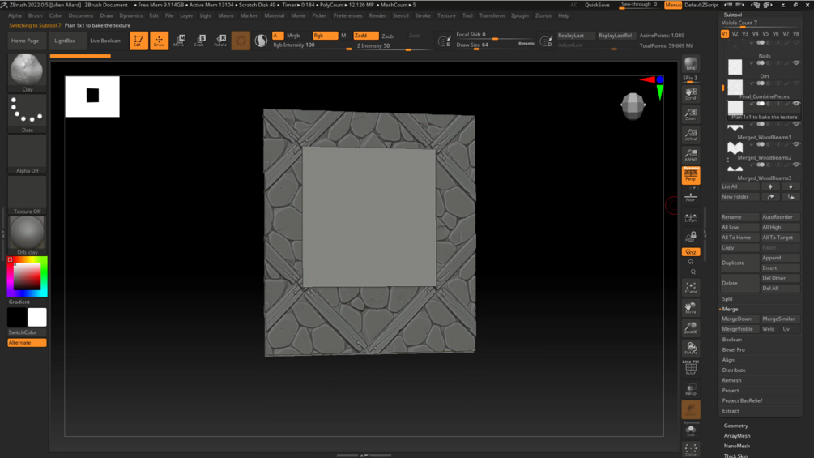Viewport: 814px width, 458px height.
Task: Open the Texture menu
Action: 446,15
